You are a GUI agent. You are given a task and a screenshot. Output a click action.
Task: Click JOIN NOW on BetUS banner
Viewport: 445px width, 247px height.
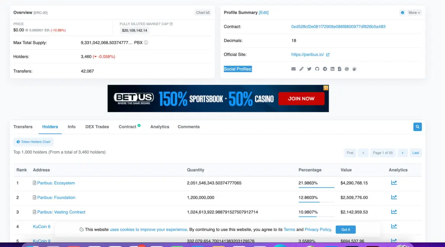coord(301,99)
